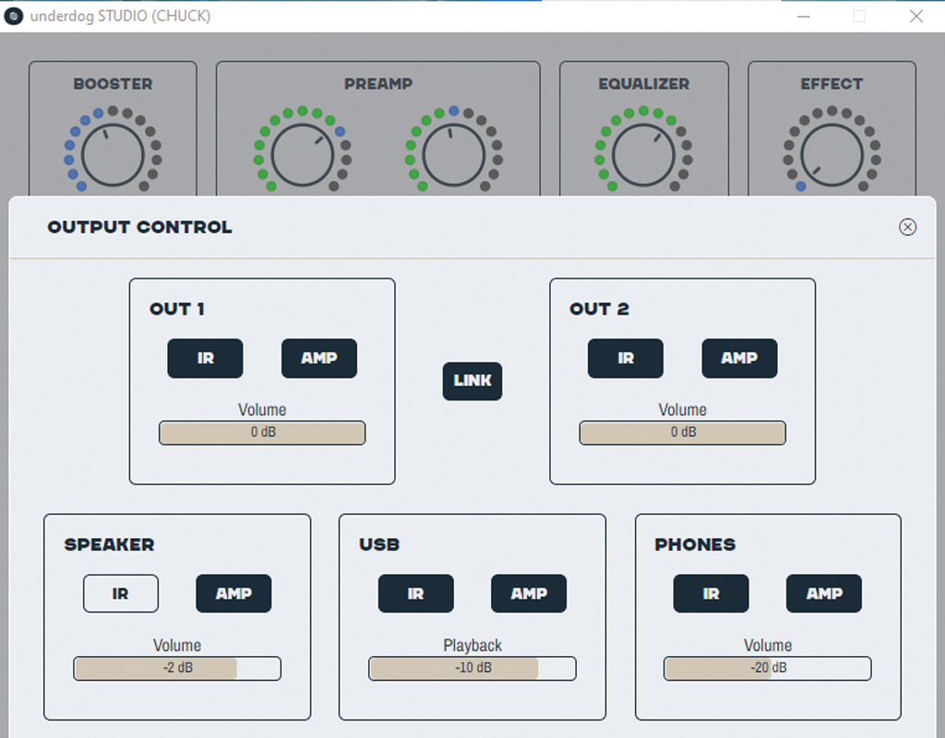Toggle IR for PHONES output
This screenshot has width=945, height=738.
[711, 593]
